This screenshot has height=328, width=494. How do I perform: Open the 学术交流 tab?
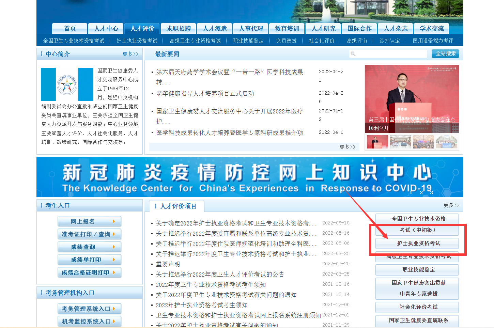(432, 29)
